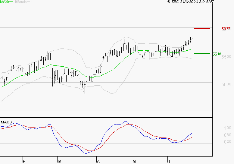The height and width of the screenshot is (164, 234).
Task: Click the MACD panel title
Action: point(6,122)
